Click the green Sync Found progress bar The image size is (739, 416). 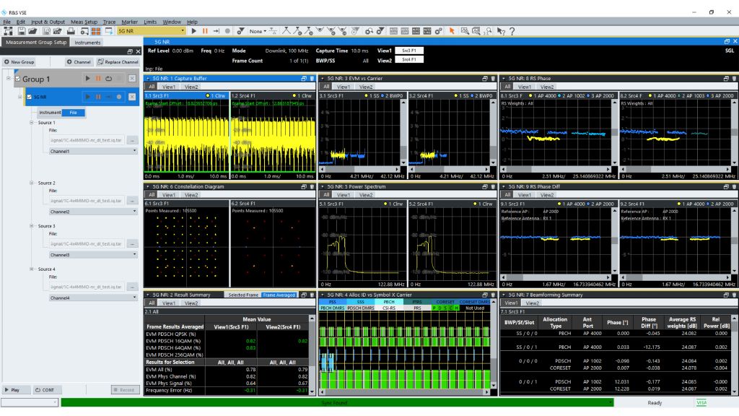click(337, 403)
